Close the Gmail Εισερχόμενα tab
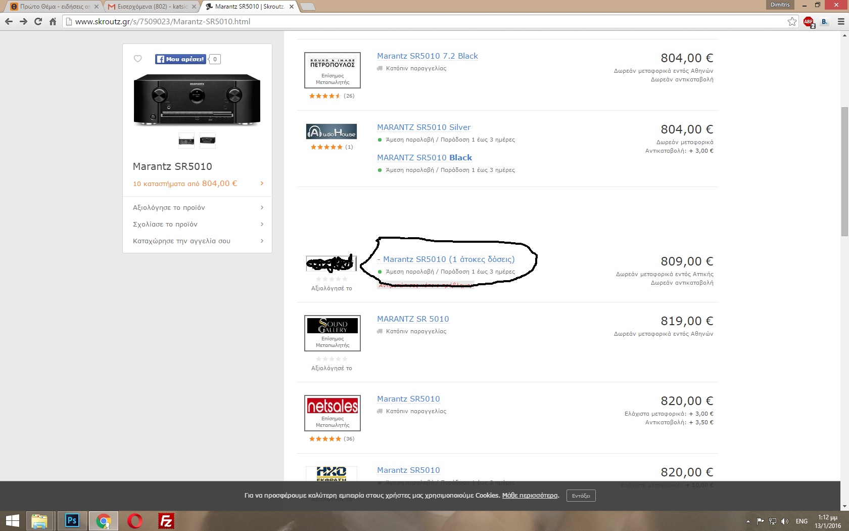This screenshot has height=531, width=849. click(x=195, y=7)
